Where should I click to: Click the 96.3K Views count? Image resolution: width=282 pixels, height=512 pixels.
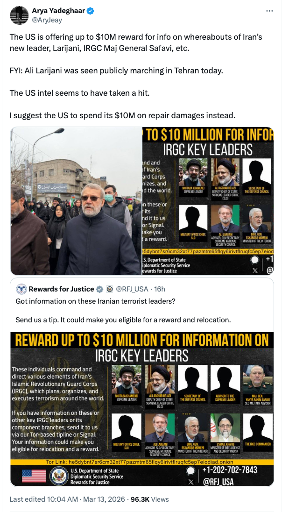pos(149,499)
